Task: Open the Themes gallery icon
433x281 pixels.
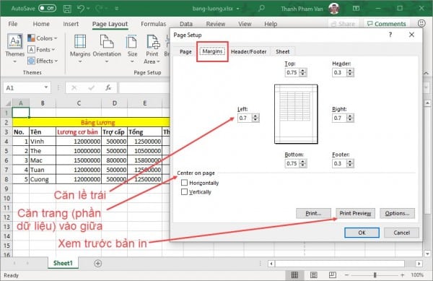Action: click(x=14, y=41)
